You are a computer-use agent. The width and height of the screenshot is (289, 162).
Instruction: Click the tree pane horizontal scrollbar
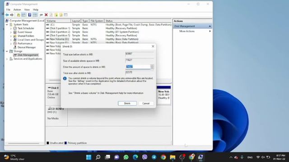click(x=23, y=143)
